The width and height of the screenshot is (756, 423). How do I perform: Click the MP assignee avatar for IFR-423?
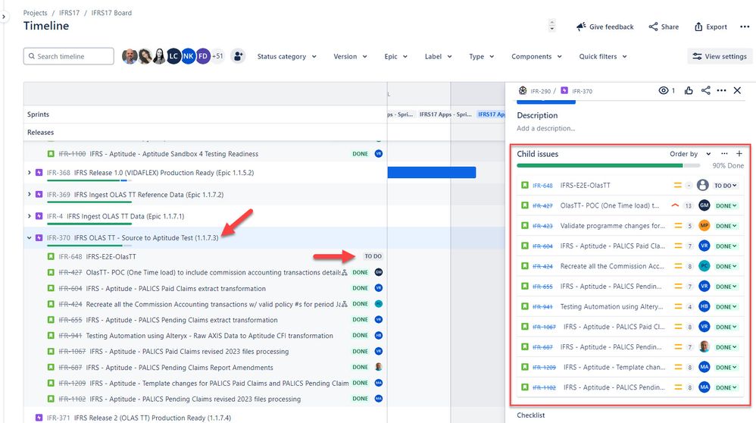tap(704, 225)
